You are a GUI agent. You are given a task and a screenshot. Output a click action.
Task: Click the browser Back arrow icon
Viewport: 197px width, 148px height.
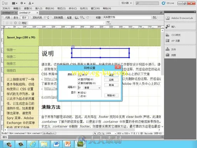7,23
